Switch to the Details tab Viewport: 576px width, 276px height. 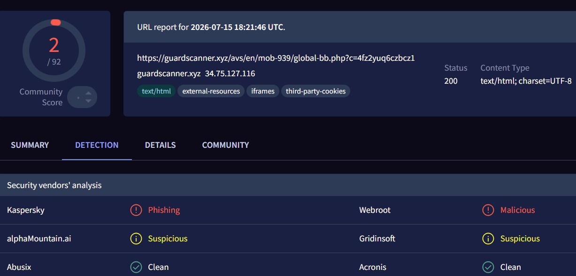(x=160, y=145)
